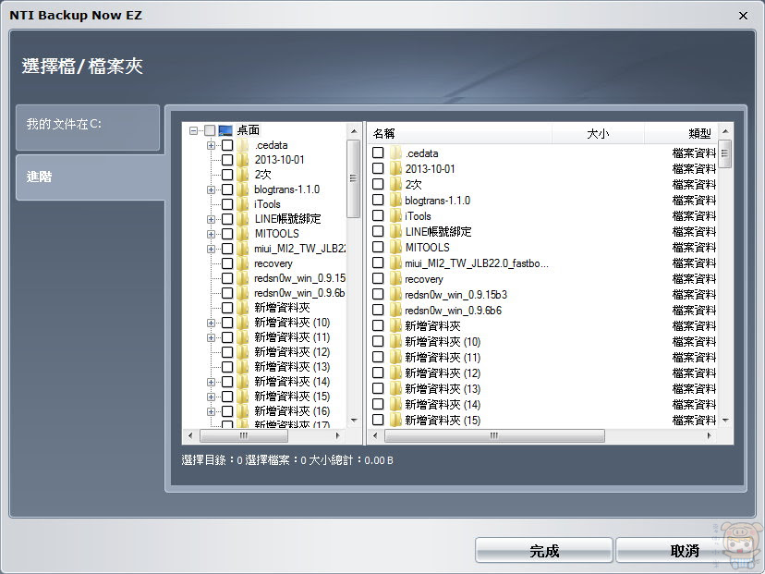Select the 2次 folder name in tree

point(262,175)
